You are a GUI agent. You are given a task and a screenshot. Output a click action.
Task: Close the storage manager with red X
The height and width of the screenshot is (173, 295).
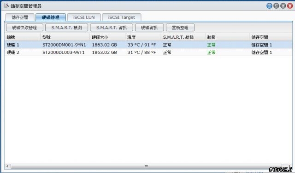(290, 6)
